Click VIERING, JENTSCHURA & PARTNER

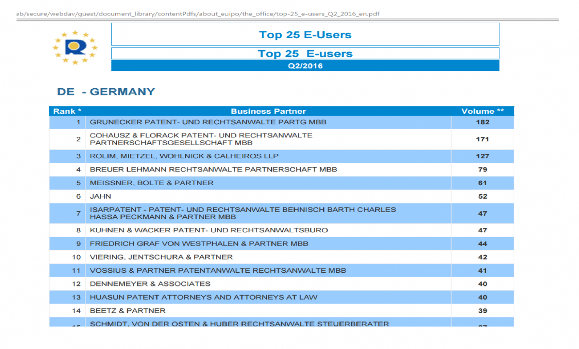point(161,257)
